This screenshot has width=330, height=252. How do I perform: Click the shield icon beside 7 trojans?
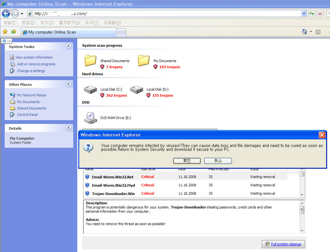(102, 67)
